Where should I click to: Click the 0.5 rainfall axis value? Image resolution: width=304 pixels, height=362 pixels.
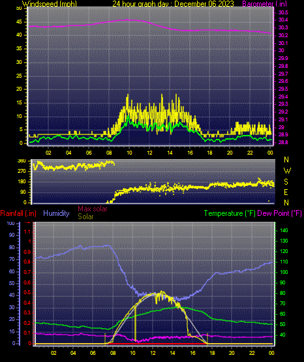(27, 292)
